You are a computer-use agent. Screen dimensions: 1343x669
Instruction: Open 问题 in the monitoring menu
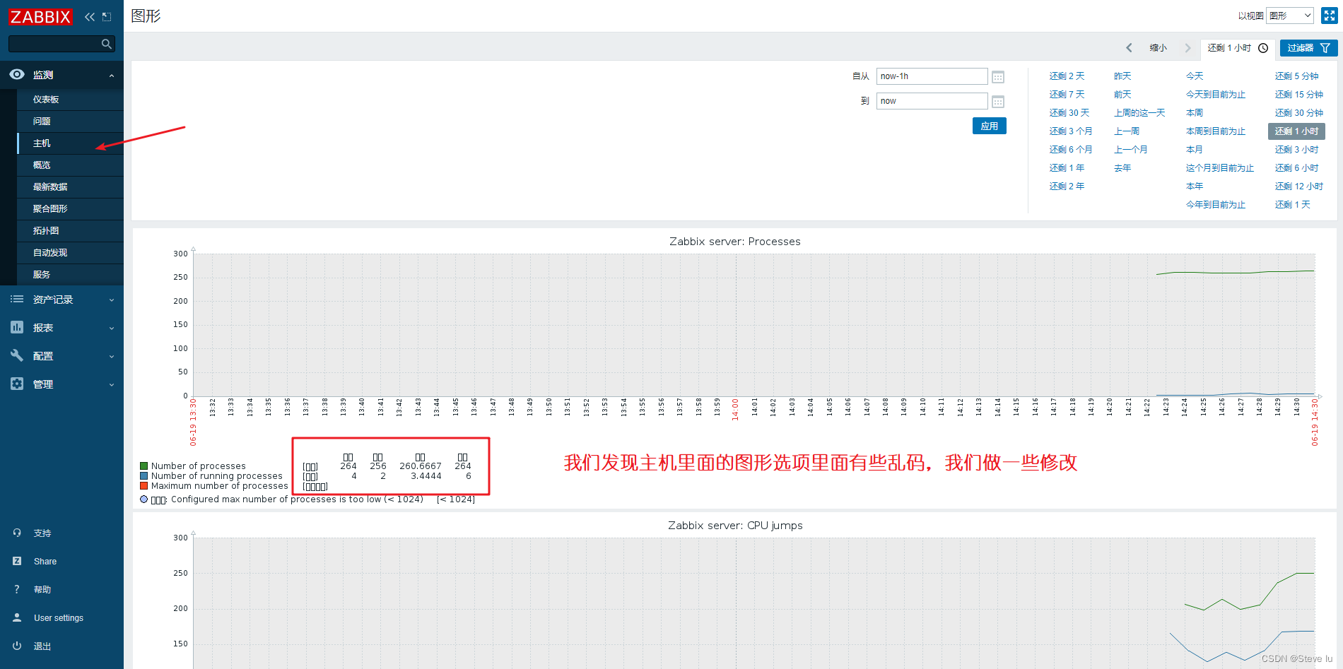click(x=42, y=122)
